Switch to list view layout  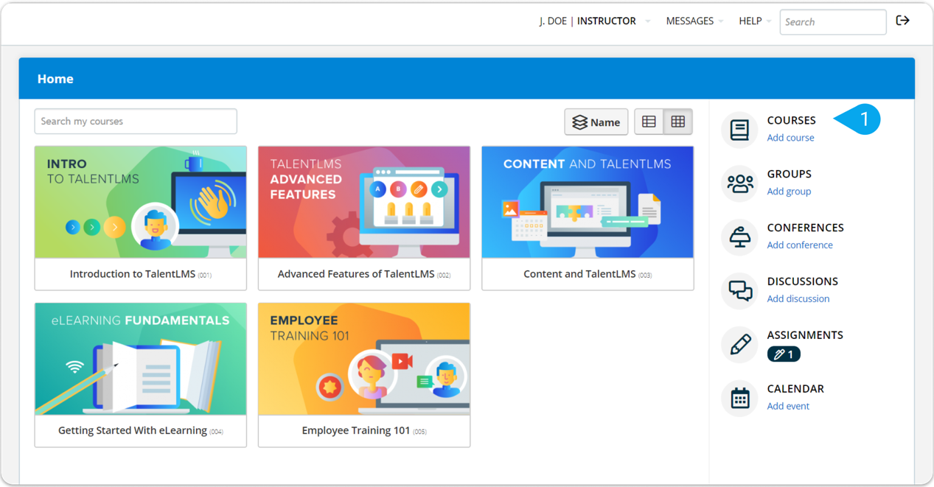(x=649, y=122)
